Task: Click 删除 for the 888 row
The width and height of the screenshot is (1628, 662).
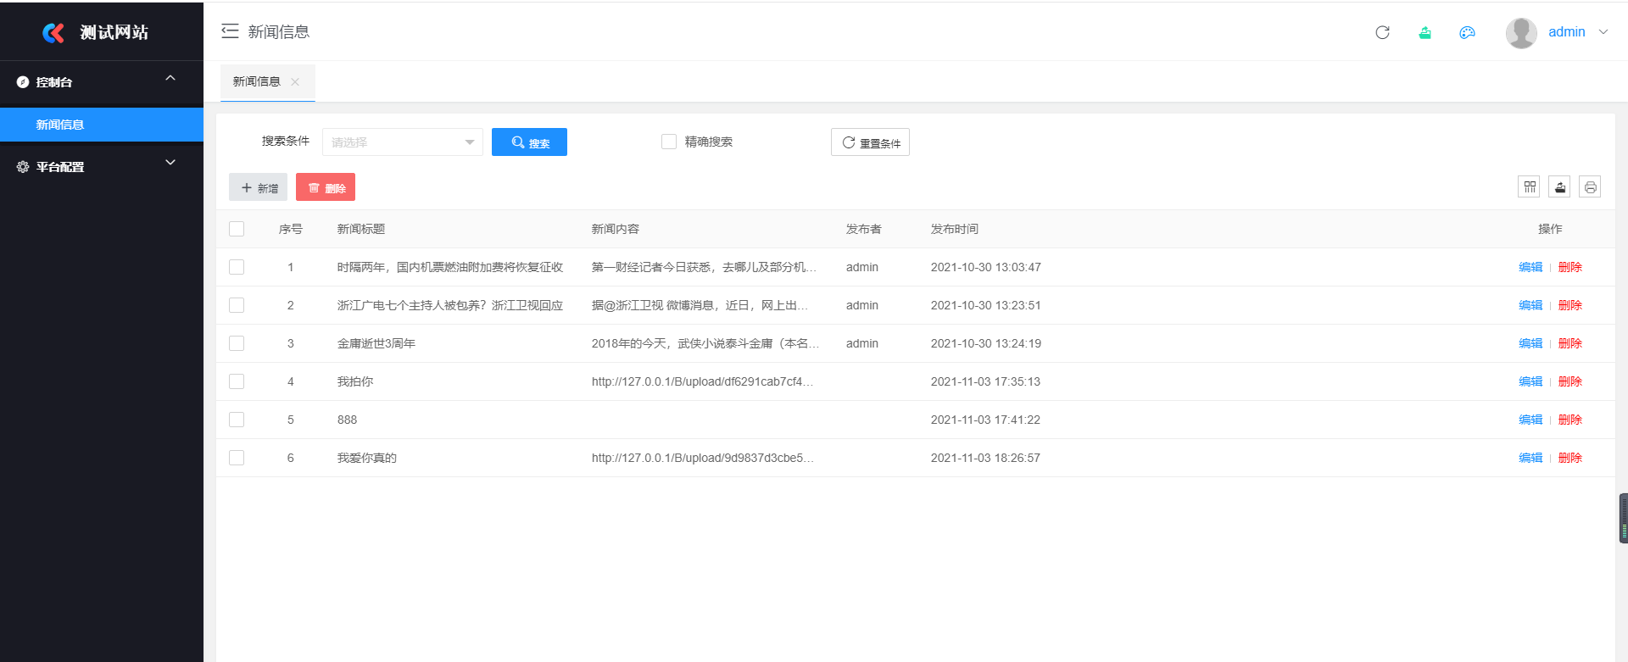Action: [x=1570, y=420]
